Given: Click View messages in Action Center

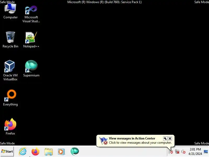Looking at the screenshot, I should coord(132,138).
